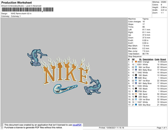Click the Max Stitch value 7.8 mm

[x=146, y=46]
